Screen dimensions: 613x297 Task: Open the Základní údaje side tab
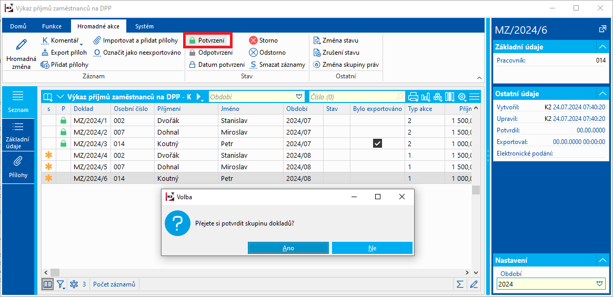coord(19,136)
